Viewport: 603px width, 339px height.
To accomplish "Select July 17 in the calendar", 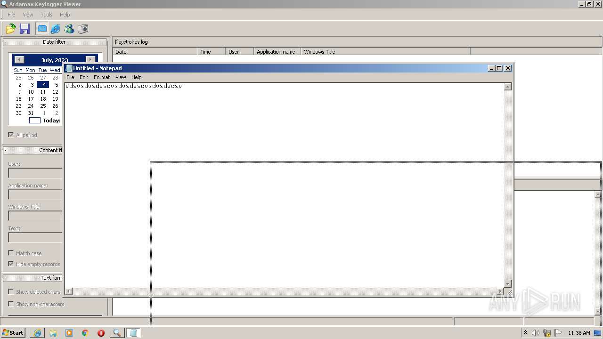I will (31, 99).
